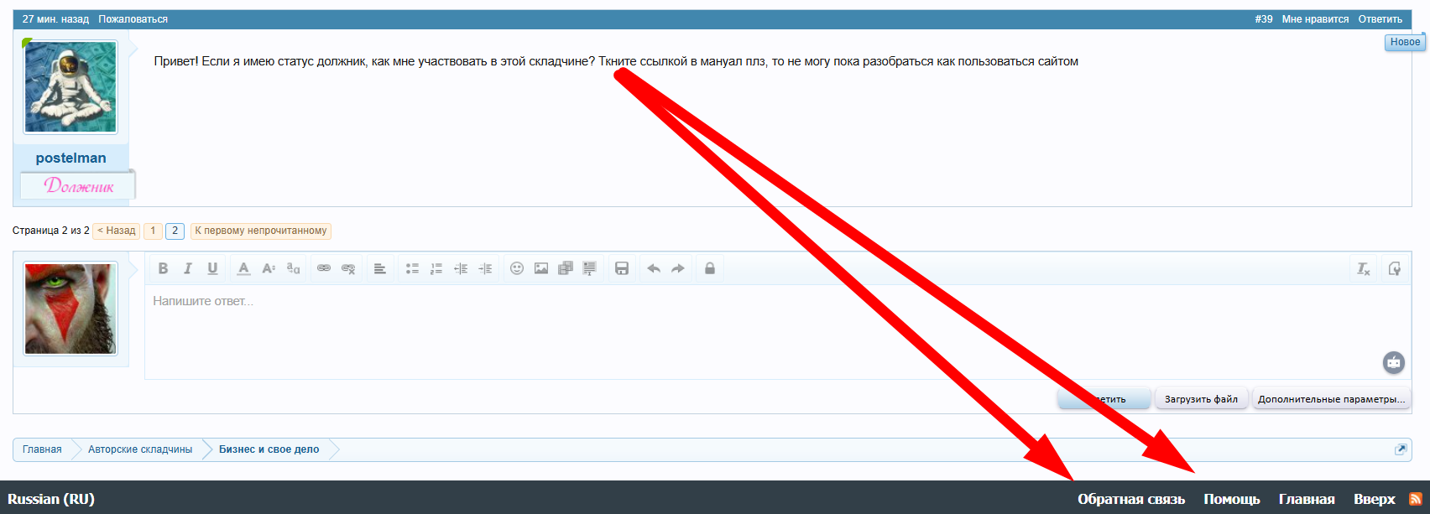Click the robot assistant icon in editor

(x=1394, y=362)
